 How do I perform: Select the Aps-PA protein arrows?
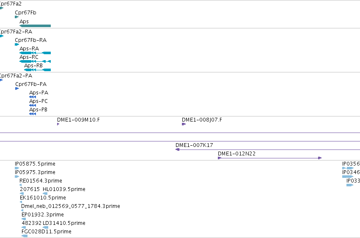point(33,97)
